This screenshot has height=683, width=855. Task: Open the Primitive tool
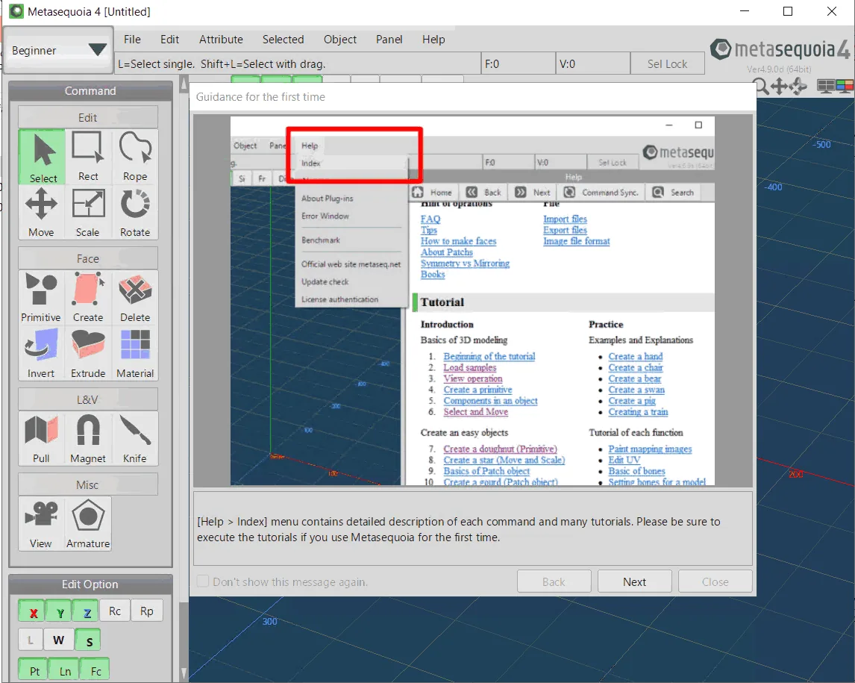[x=41, y=298]
